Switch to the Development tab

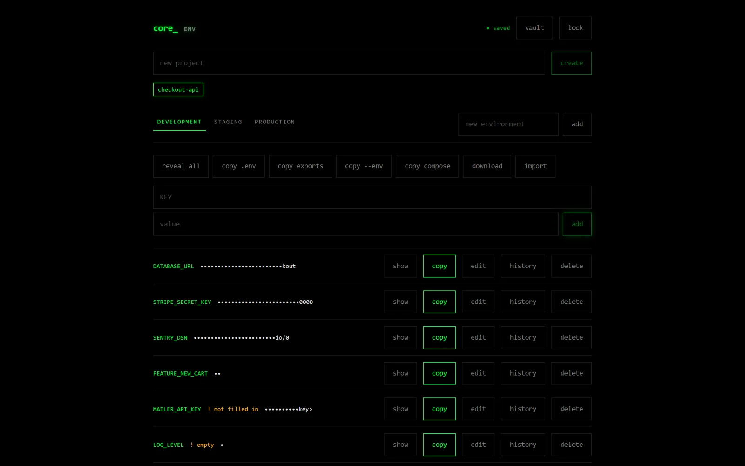179,122
